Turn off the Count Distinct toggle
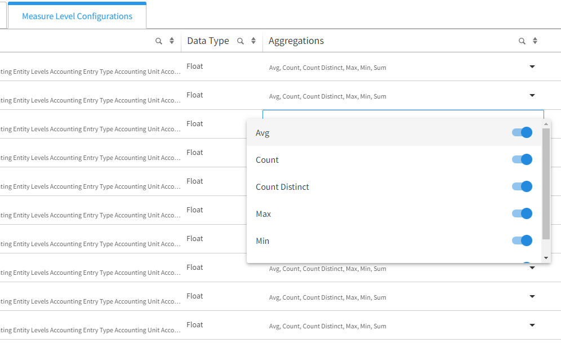The width and height of the screenshot is (561, 343). [522, 186]
